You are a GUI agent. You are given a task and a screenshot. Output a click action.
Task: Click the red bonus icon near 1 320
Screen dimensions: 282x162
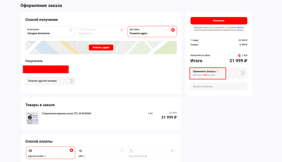tap(239, 55)
